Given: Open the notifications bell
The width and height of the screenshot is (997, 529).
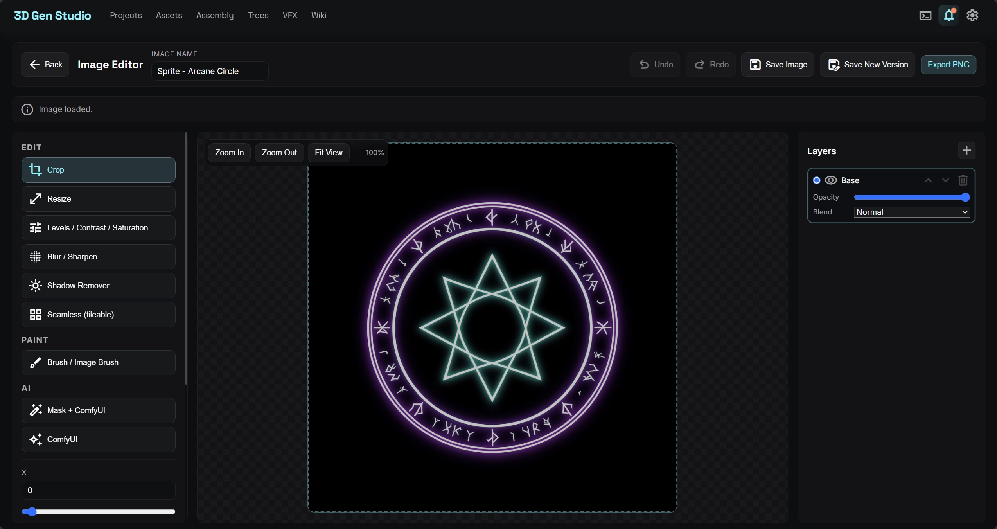Looking at the screenshot, I should pos(949,15).
